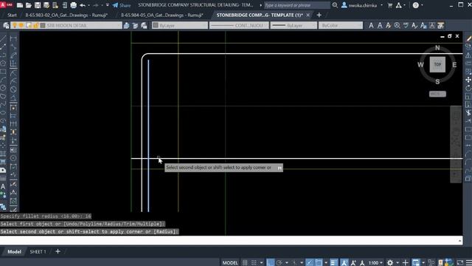
Task: Open the Layer Properties Manager icon
Action: point(6,26)
